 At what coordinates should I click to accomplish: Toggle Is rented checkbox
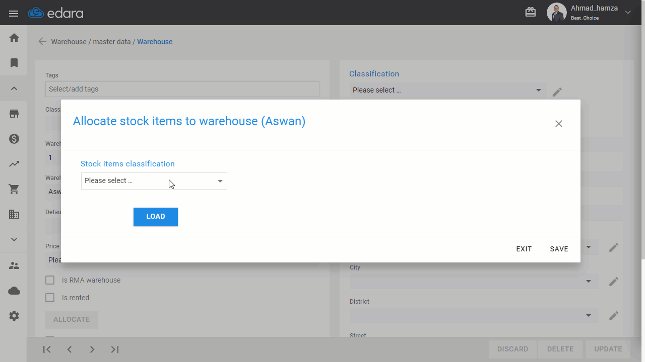click(x=50, y=298)
